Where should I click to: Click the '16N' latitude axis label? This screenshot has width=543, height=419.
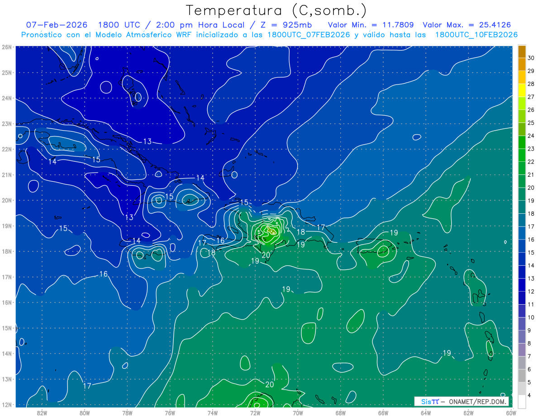(7, 303)
